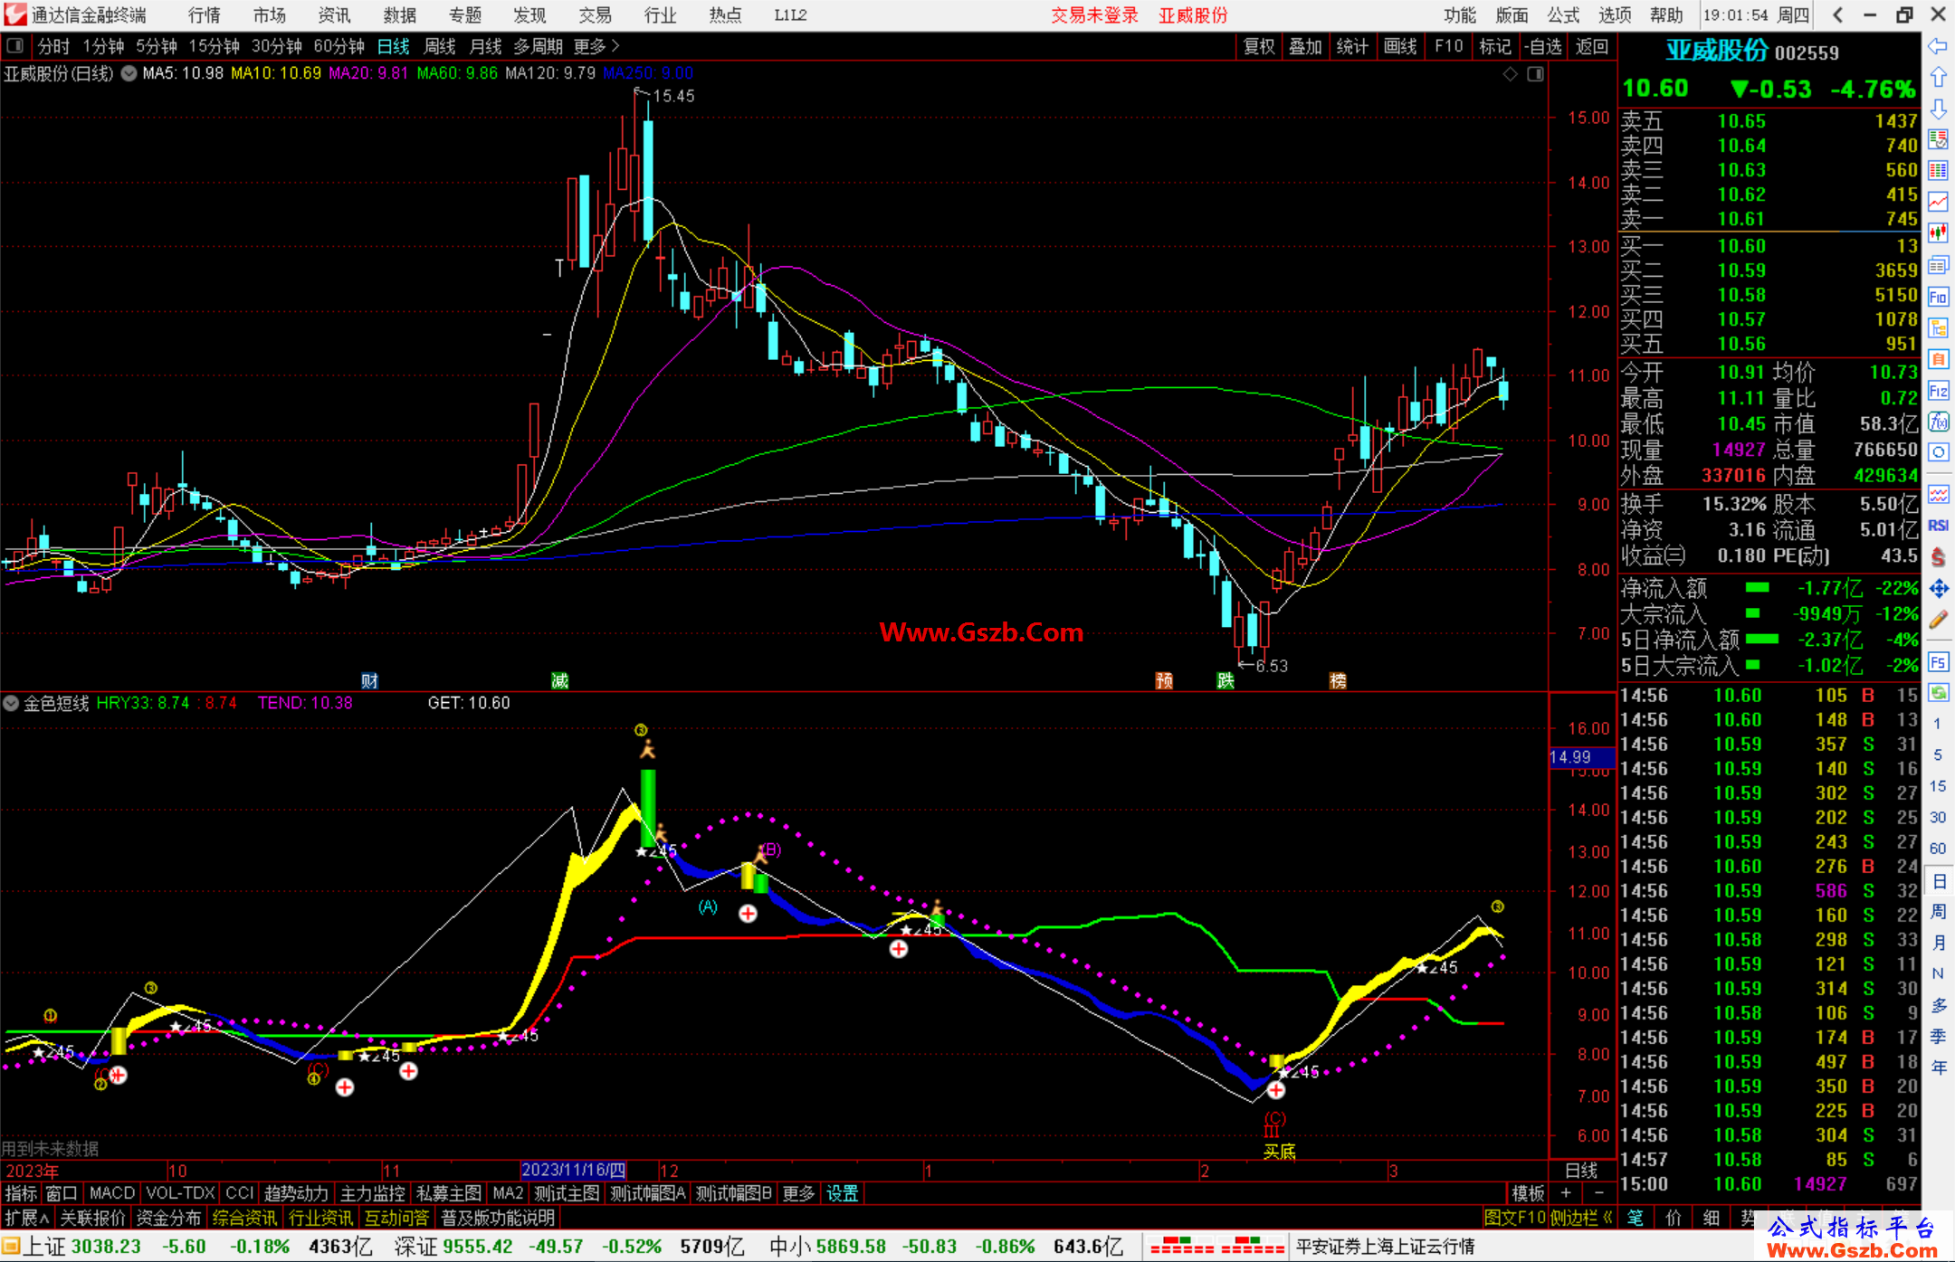Open the 模板 template dropdown
This screenshot has width=1955, height=1262.
(x=1528, y=1193)
